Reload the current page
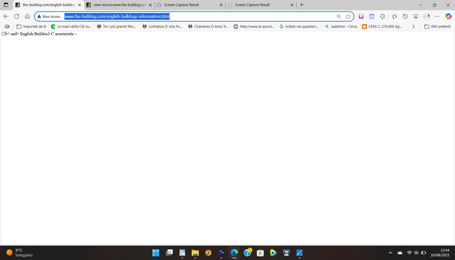Viewport: 455px width, 260px height. click(x=17, y=16)
